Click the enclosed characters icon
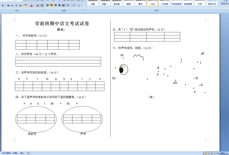The height and width of the screenshot is (155, 229). 42,5
